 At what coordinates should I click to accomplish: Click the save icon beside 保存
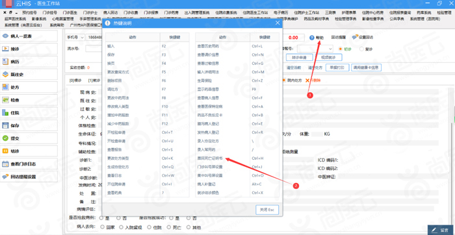[5, 125]
